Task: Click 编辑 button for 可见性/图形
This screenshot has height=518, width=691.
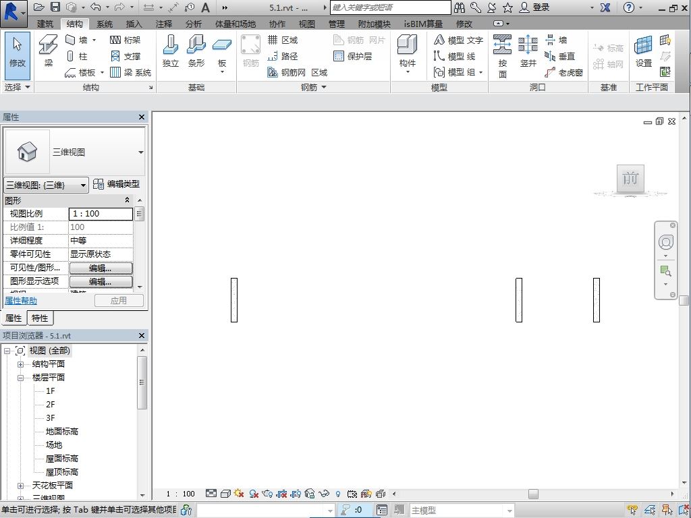Action: coord(101,268)
